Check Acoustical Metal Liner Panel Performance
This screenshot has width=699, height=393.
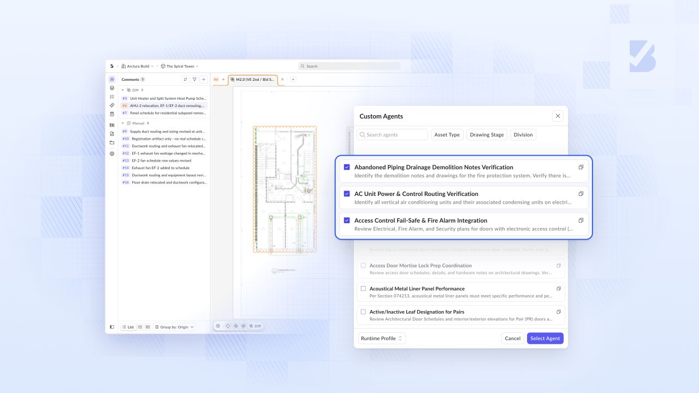click(363, 288)
